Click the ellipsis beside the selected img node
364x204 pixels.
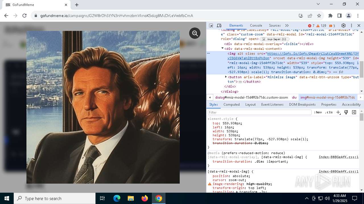208,53
